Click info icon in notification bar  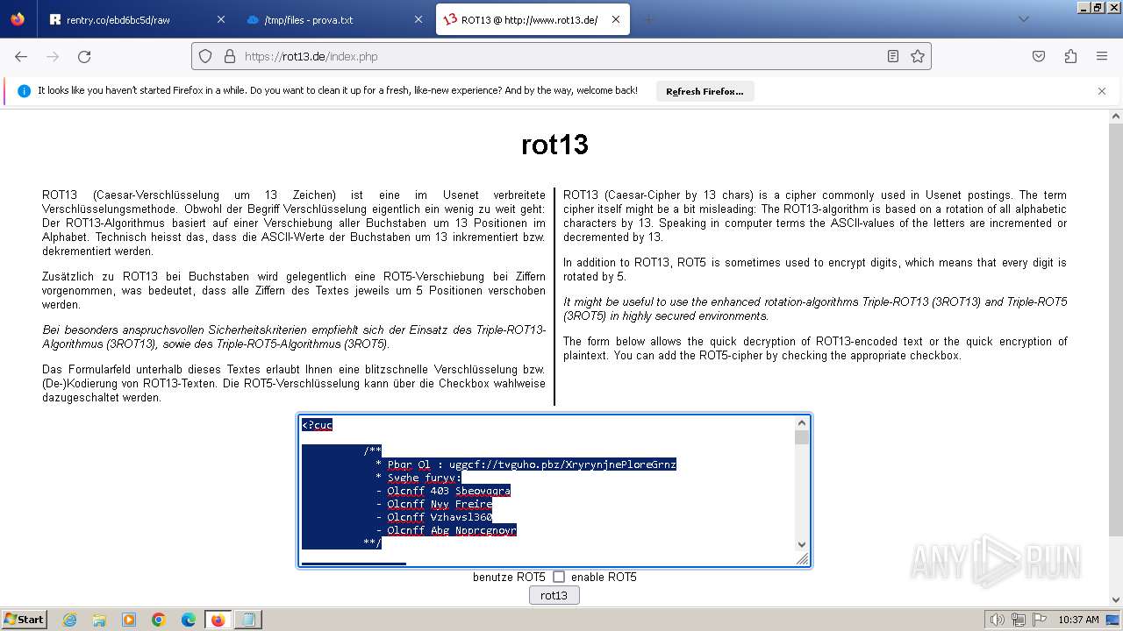pos(24,91)
